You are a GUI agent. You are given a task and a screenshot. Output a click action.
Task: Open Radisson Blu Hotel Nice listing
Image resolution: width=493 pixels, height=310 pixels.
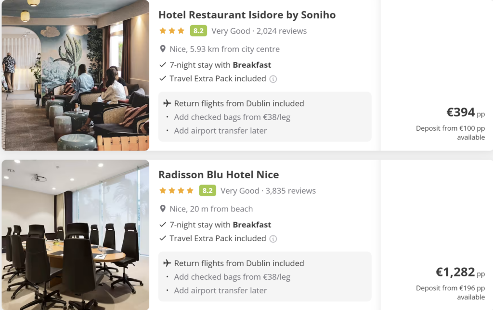[219, 174]
